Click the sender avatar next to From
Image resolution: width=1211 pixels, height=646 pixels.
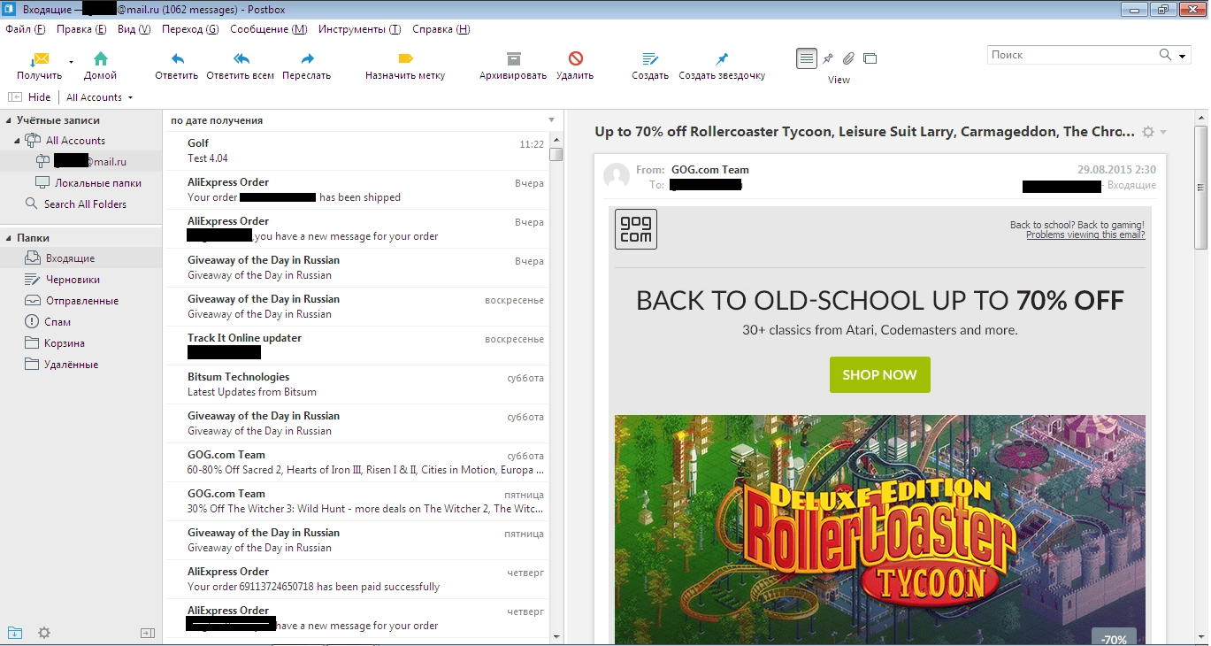(x=617, y=175)
